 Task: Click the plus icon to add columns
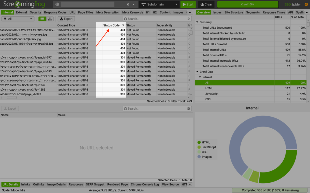(191, 25)
